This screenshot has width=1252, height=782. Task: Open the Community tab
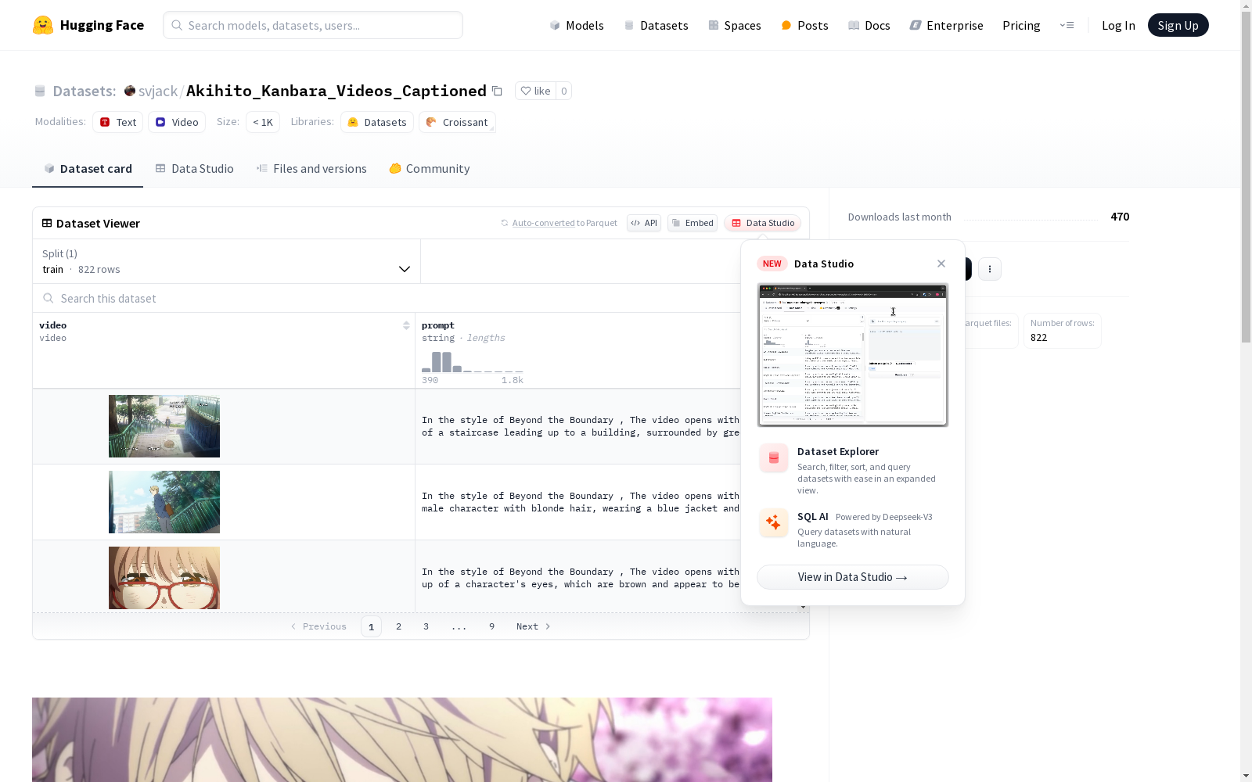tap(430, 169)
